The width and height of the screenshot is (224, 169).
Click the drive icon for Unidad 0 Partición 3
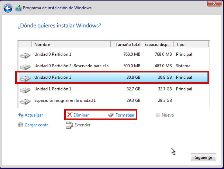click(x=25, y=78)
